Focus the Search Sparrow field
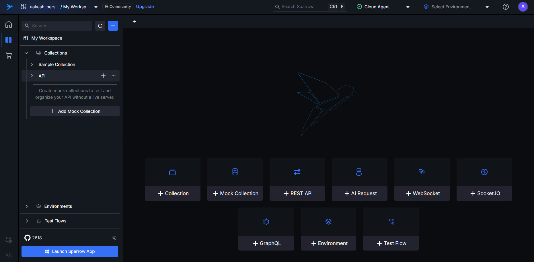534x262 pixels. tap(310, 7)
